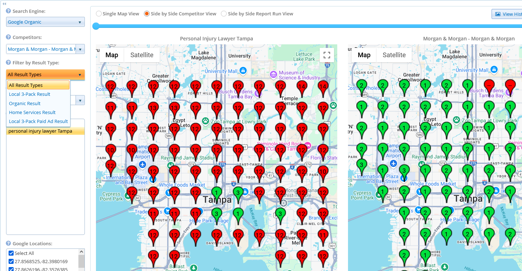Viewport: 522px width, 271px height.
Task: Uncheck location 27.8626196,-82.3576385
Action: tap(11, 269)
